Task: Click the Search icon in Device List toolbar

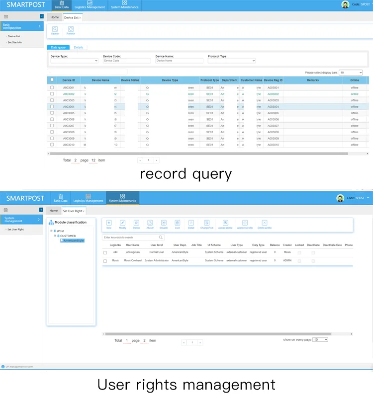Action: 55,29
